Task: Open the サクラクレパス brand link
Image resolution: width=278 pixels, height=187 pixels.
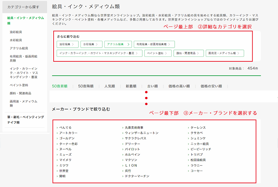Action: coord(135,138)
